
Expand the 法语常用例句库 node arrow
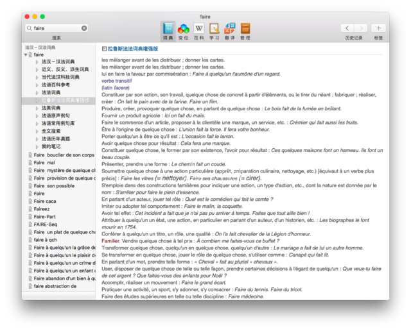click(x=37, y=124)
